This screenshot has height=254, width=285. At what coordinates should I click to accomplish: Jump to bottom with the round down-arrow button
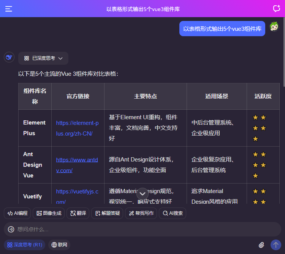pos(142,194)
